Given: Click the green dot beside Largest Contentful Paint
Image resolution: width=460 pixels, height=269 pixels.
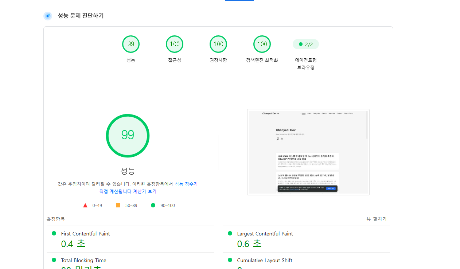Looking at the screenshot, I should point(230,233).
